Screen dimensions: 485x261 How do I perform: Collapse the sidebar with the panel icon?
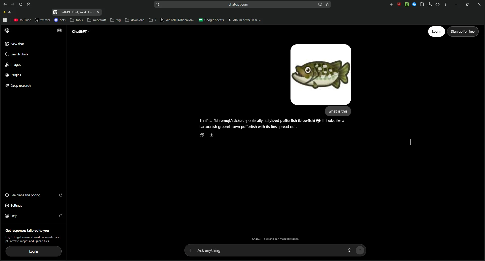(59, 31)
